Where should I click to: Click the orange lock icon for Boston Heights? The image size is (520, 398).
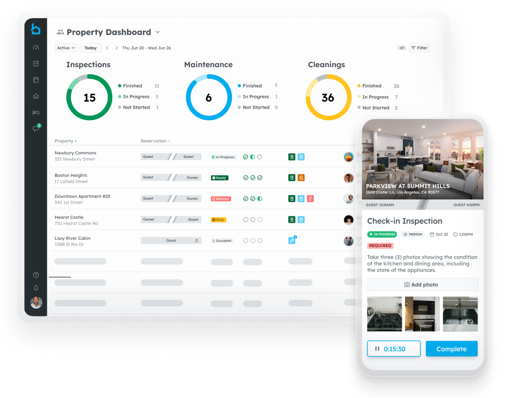301,178
